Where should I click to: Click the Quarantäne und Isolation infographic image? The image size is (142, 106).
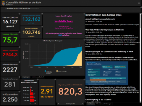click(x=107, y=73)
